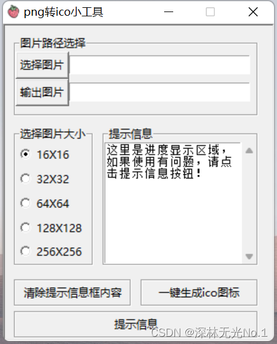Select the 32X32 size option

tap(45, 179)
